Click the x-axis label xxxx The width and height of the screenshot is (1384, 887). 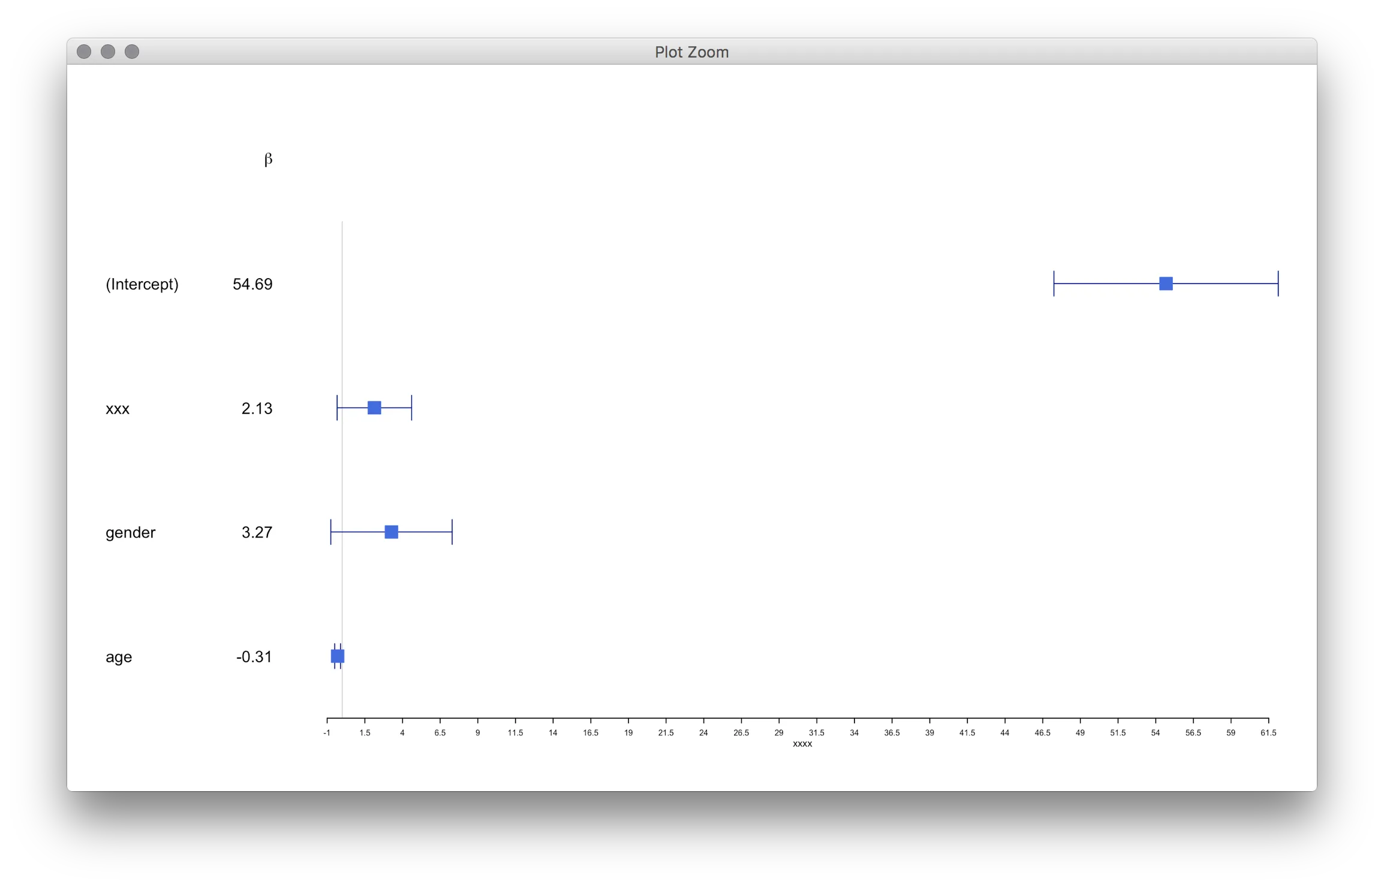click(802, 744)
